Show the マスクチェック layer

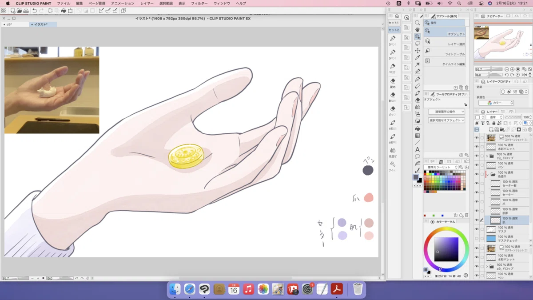pos(477,239)
